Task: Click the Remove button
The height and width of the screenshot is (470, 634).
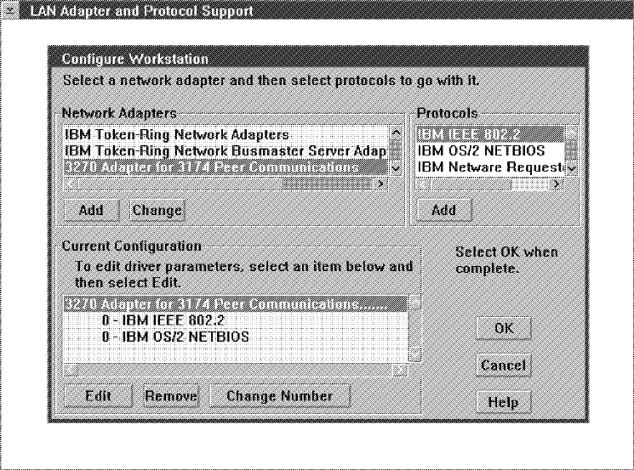Action: 171,396
